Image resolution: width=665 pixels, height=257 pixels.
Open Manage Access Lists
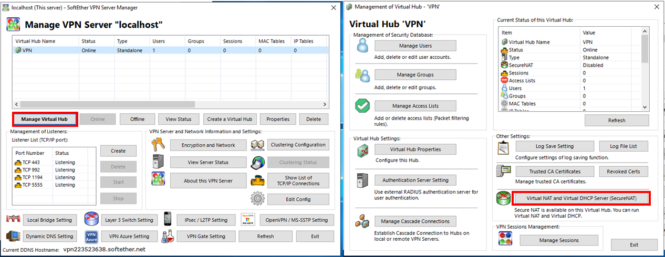point(415,105)
